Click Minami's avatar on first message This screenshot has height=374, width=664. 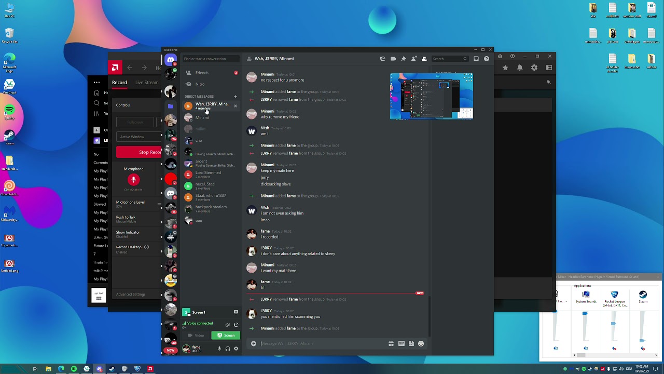(252, 77)
